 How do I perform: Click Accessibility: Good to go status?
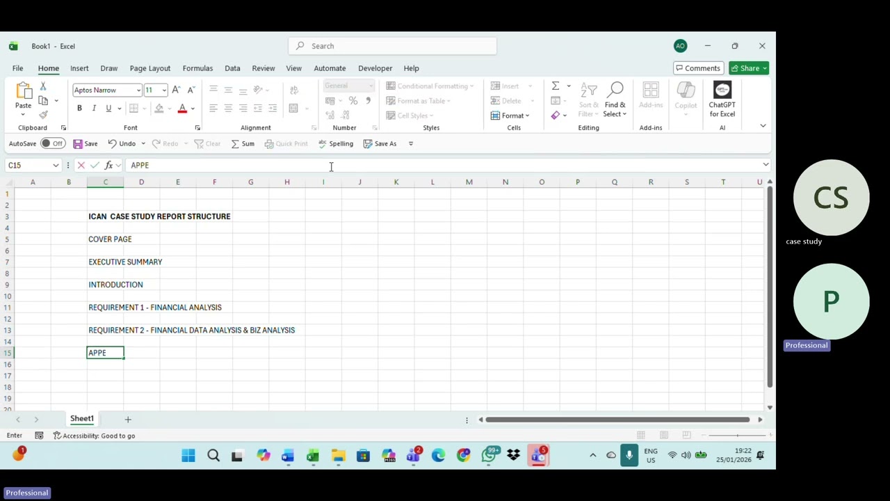(94, 436)
